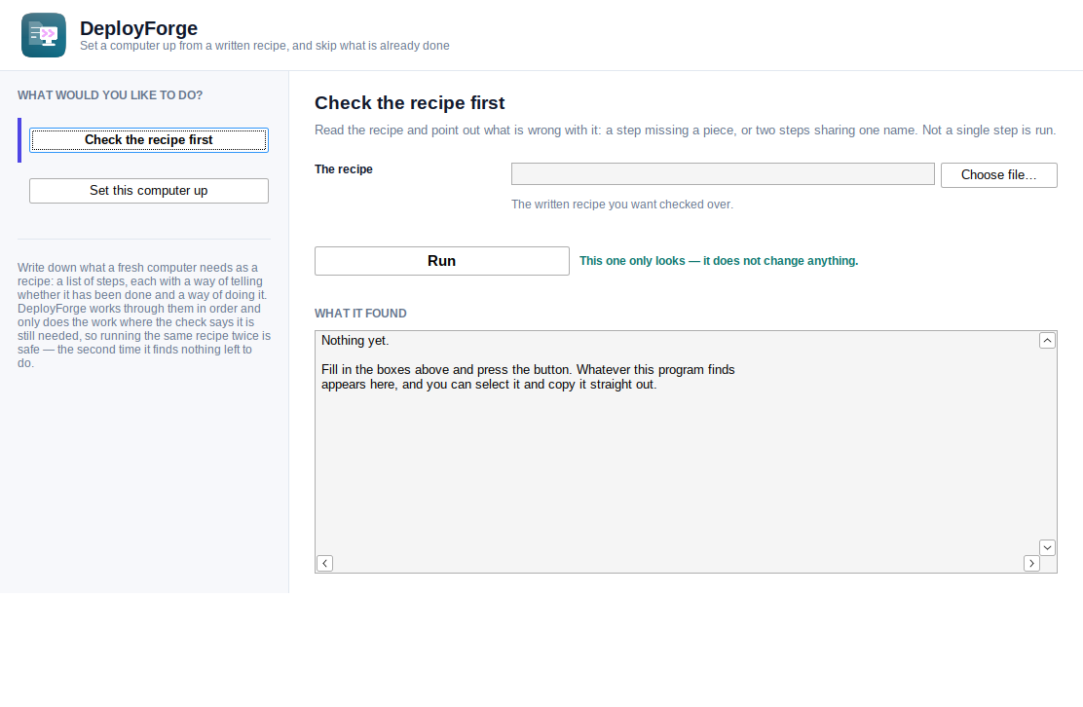Click 'This one only looks' note text

[x=719, y=261]
